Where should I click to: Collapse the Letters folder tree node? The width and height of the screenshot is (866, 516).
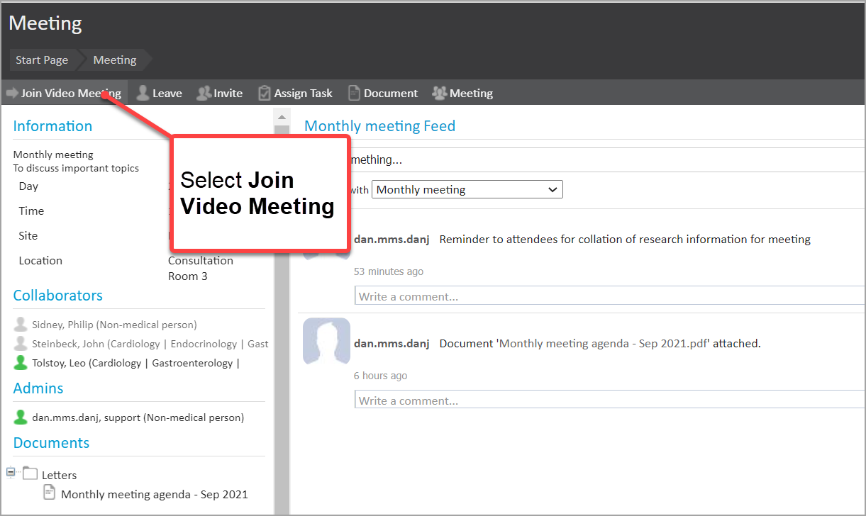pyautogui.click(x=11, y=472)
